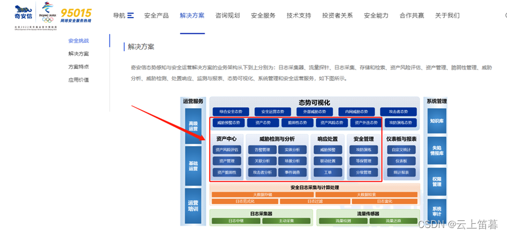Screen dimensions: 507x235
Task: Select the 解决方案 nav tab
Action: (x=192, y=15)
